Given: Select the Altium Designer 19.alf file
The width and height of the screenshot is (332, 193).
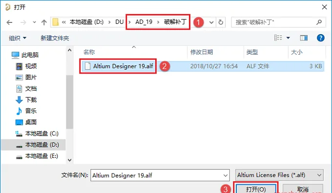Looking at the screenshot, I should (123, 66).
